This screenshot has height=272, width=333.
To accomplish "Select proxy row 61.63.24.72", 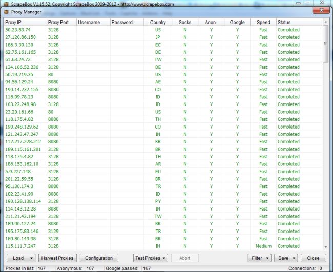I will coord(163,59).
